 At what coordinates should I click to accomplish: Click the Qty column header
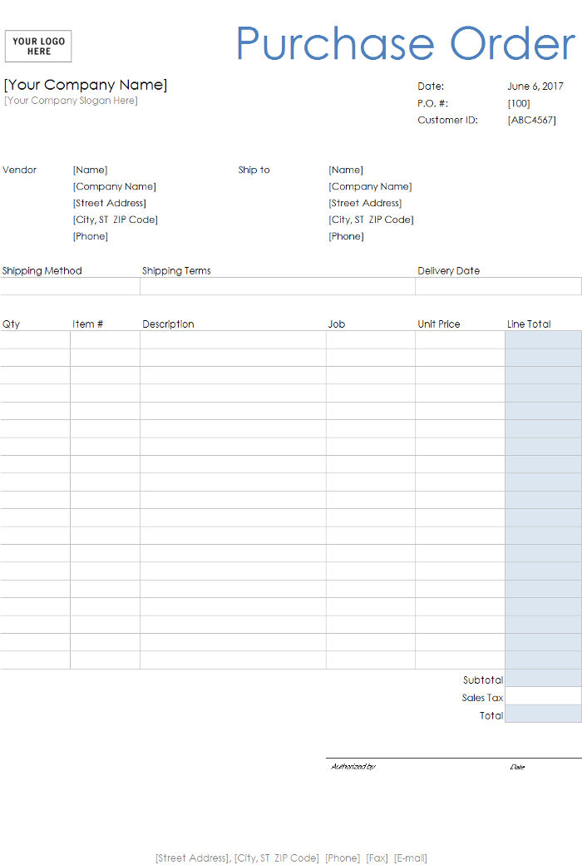[11, 324]
